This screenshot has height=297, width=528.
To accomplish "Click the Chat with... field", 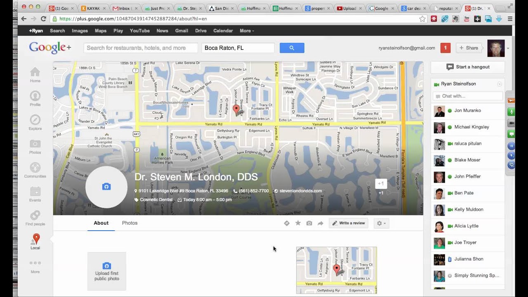I will (468, 96).
